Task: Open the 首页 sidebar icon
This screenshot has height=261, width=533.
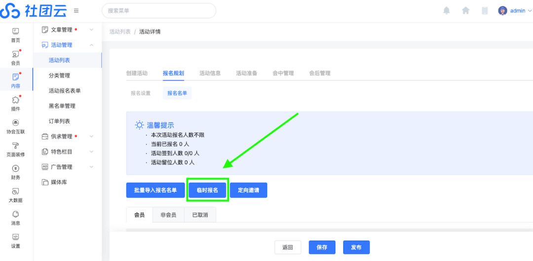Action: click(x=16, y=31)
